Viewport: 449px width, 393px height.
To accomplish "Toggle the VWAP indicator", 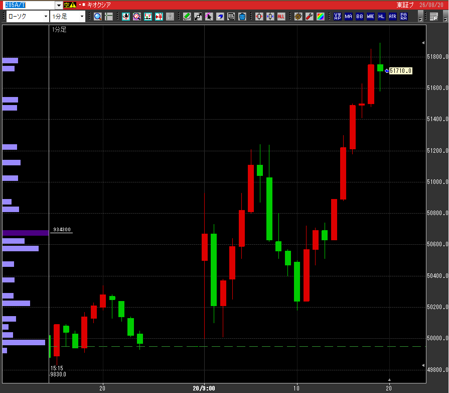I will pyautogui.click(x=338, y=17).
